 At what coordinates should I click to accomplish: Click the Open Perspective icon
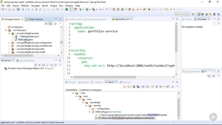[193, 14]
